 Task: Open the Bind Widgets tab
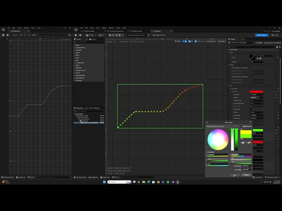pyautogui.click(x=95, y=108)
